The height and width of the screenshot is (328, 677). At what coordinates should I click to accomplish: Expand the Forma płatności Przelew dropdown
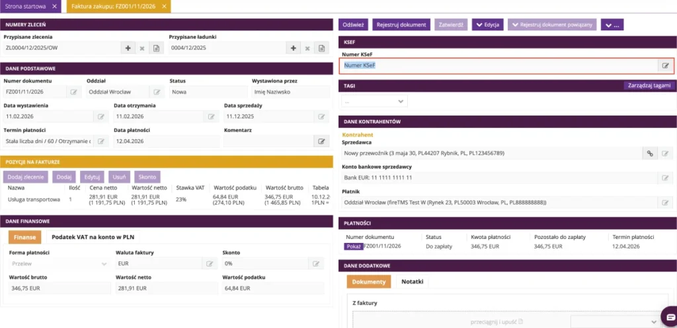pos(59,263)
